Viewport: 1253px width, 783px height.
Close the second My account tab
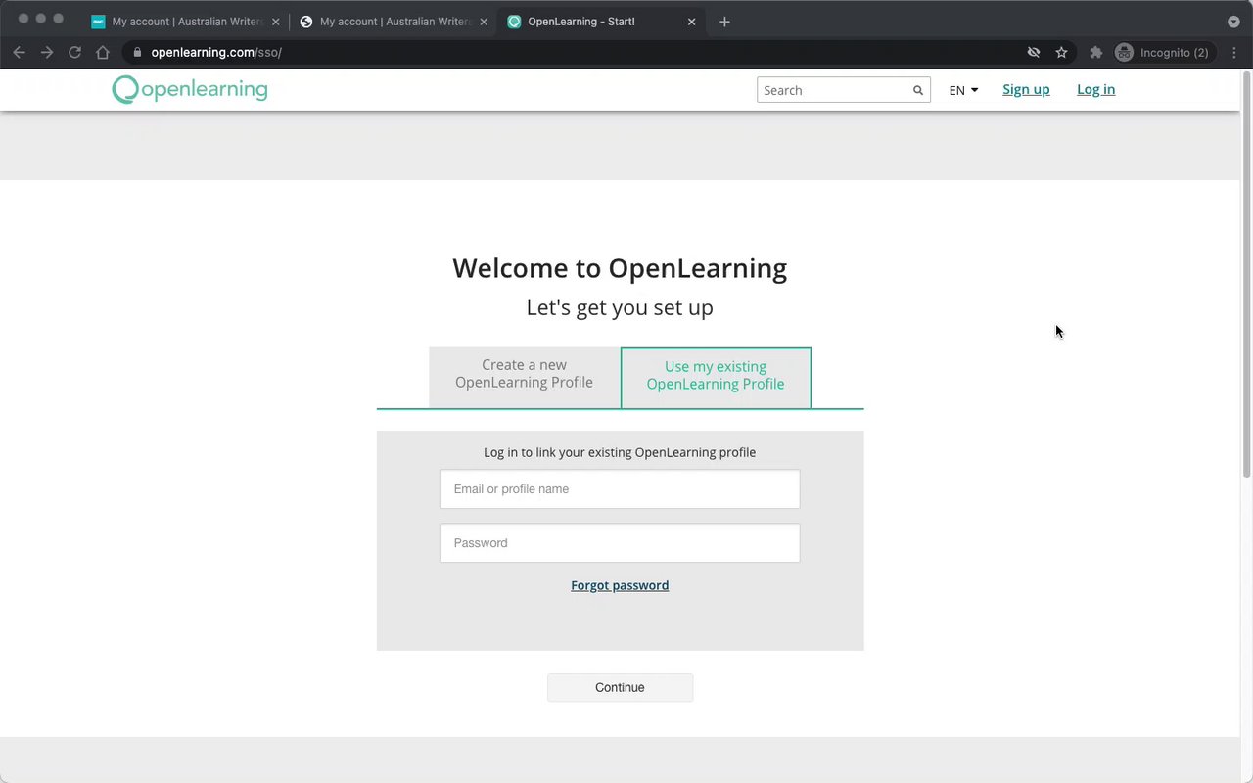(484, 22)
